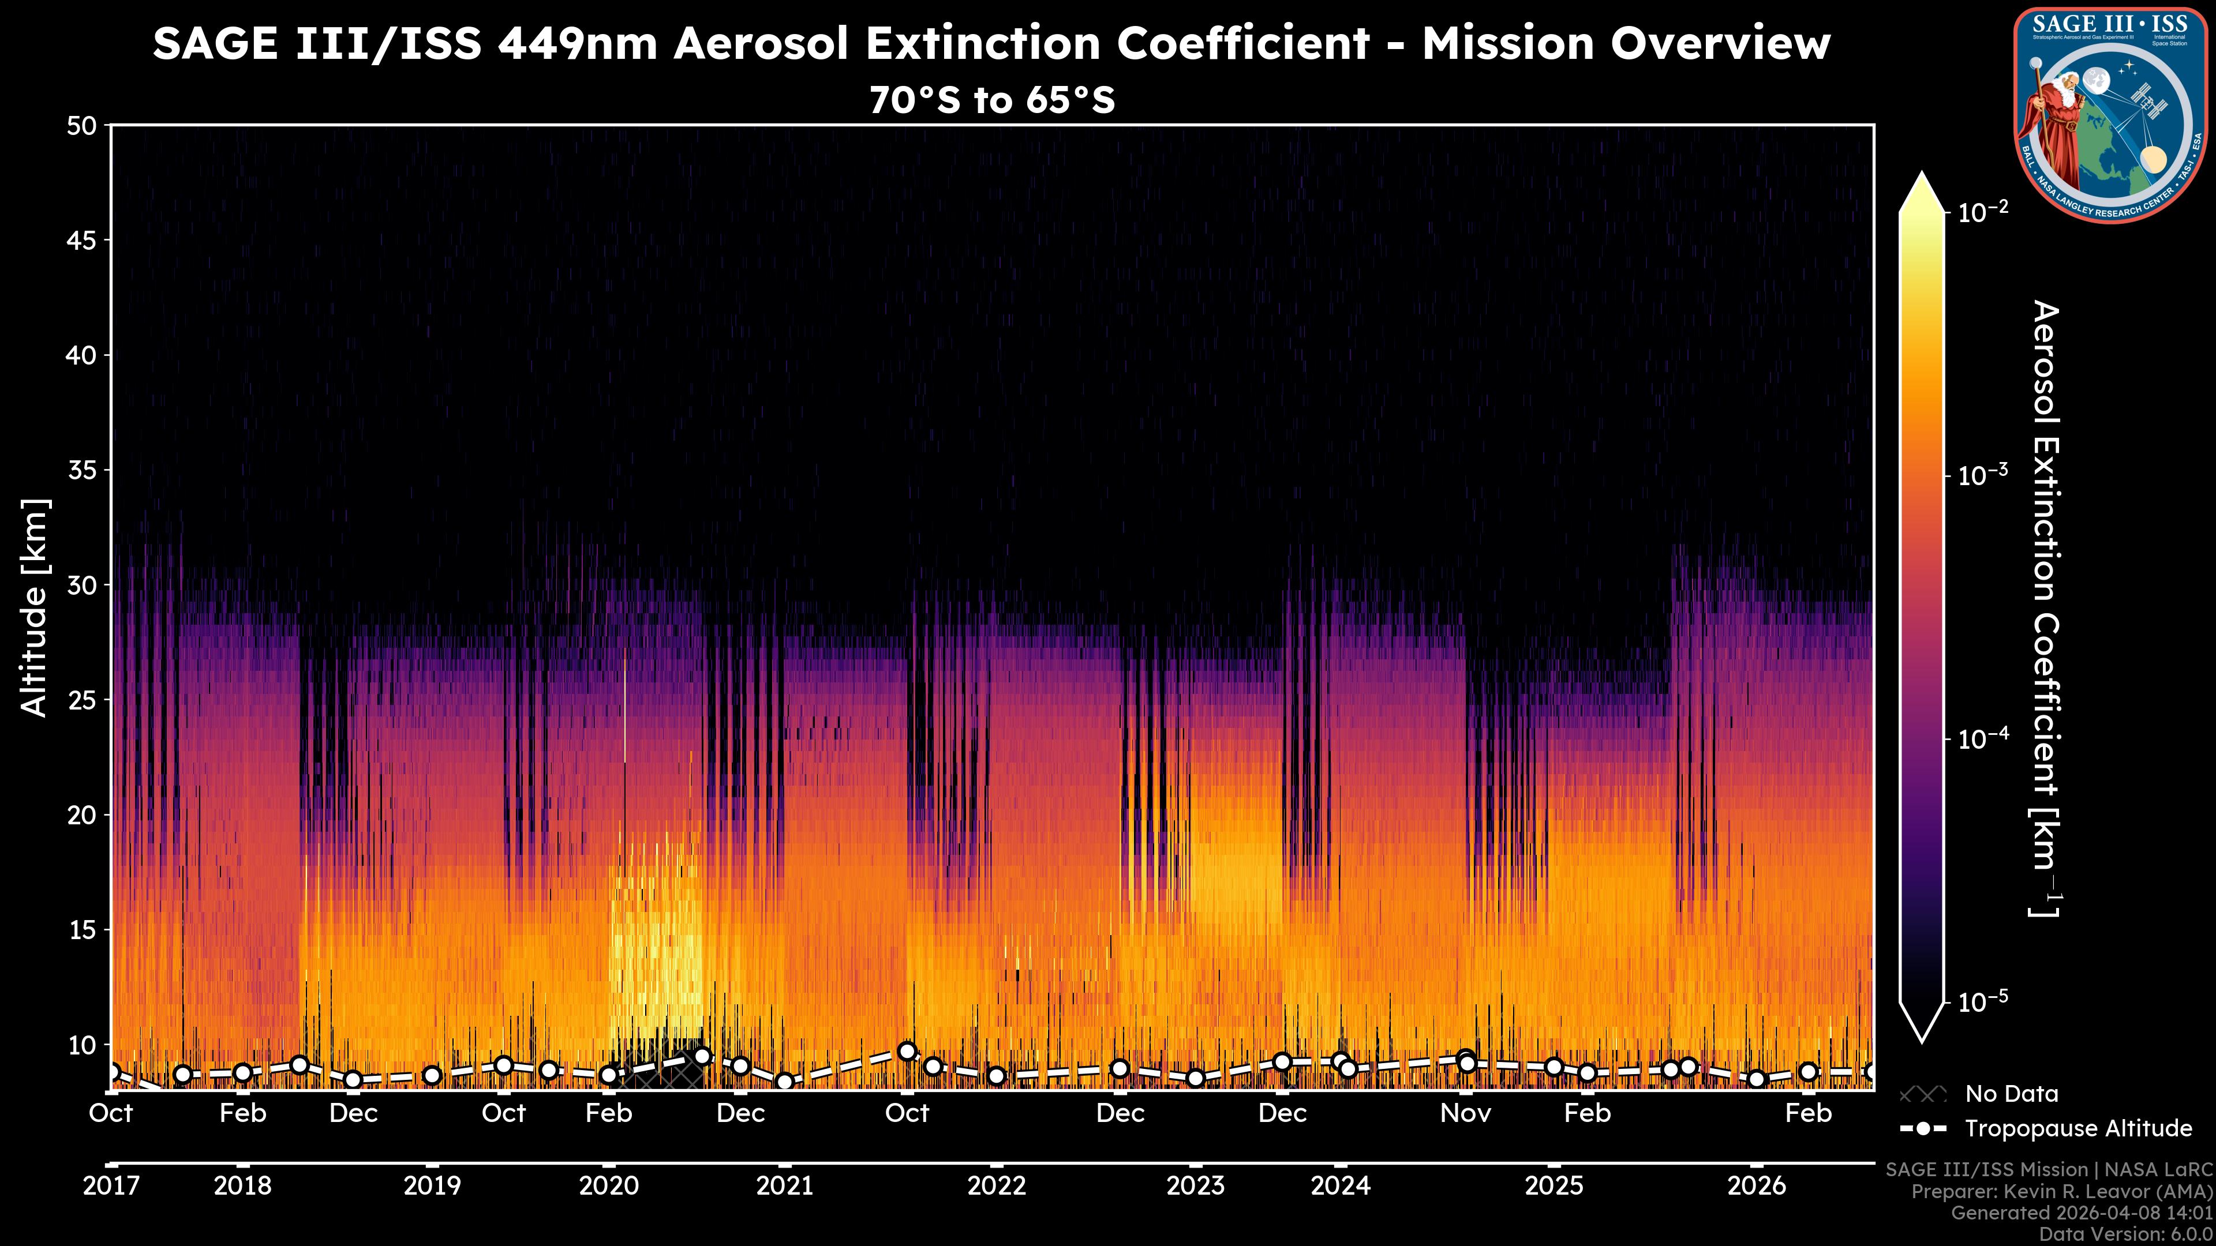Click the 2020 year label on the time axis

pos(609,1186)
